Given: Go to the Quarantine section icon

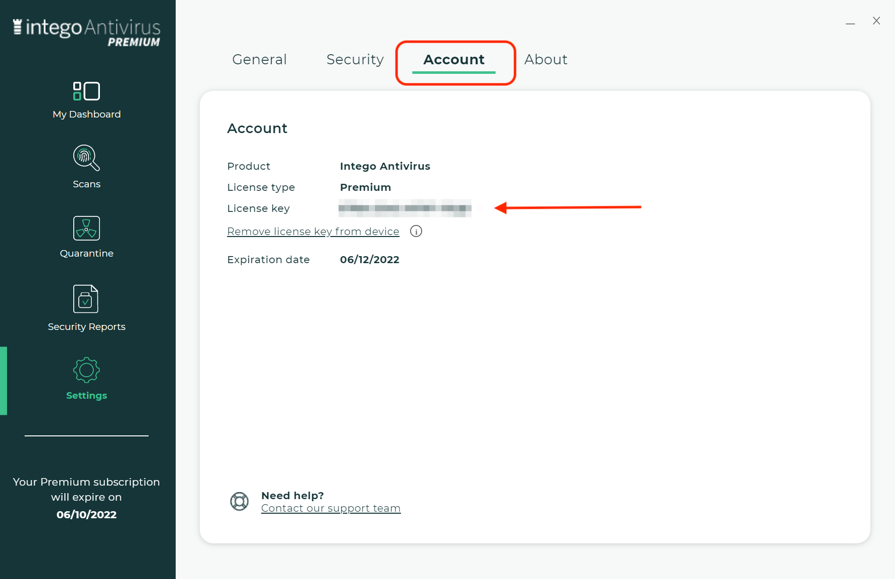Looking at the screenshot, I should coord(86,228).
